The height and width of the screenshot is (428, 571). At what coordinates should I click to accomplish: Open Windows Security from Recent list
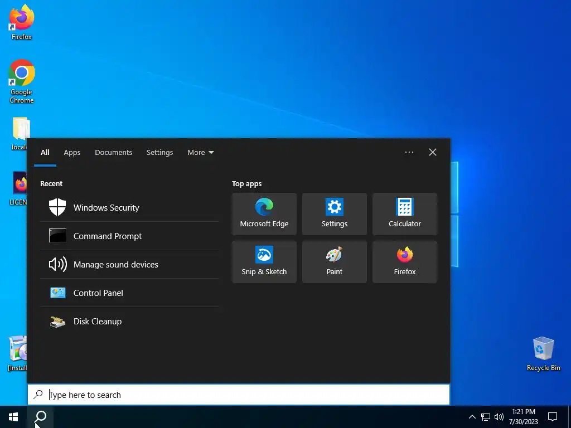[129, 207]
